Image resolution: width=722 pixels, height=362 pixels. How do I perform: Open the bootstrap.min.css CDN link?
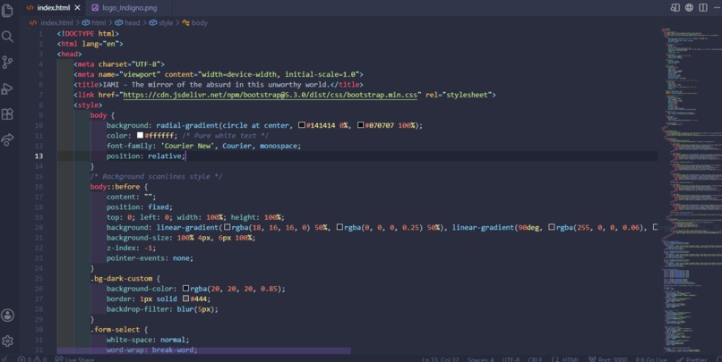click(x=270, y=95)
